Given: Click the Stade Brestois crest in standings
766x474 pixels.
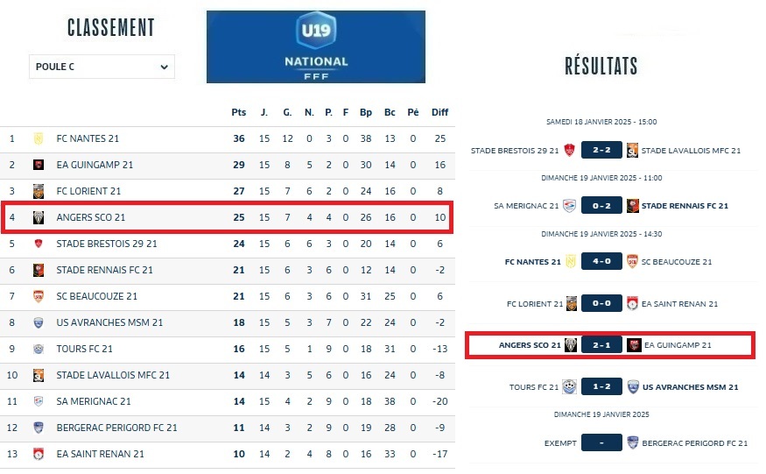Looking at the screenshot, I should (39, 244).
